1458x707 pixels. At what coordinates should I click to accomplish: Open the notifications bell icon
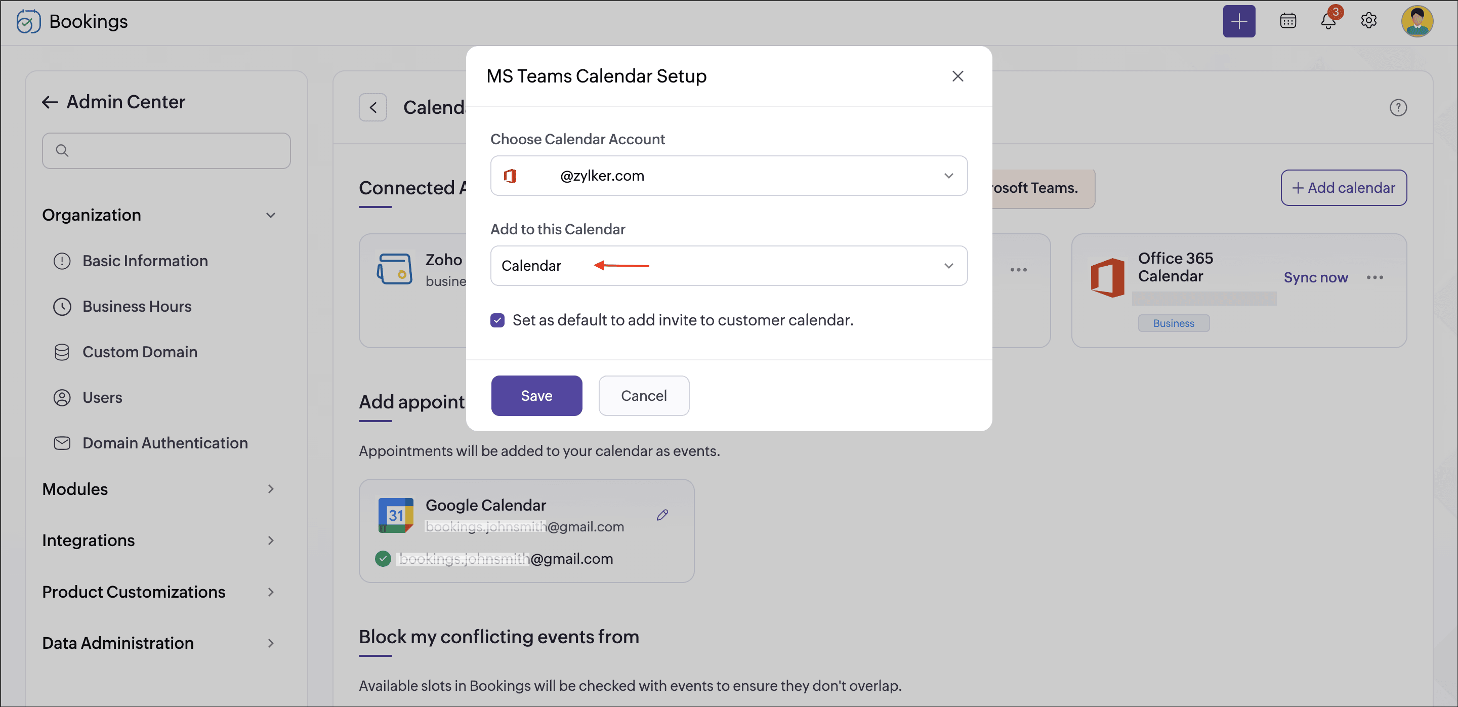coord(1328,22)
